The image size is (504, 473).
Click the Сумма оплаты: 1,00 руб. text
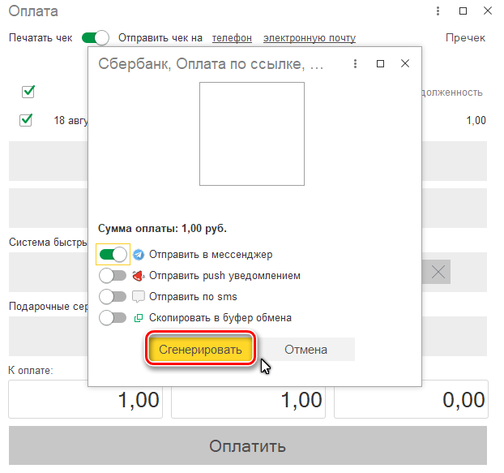click(x=162, y=229)
